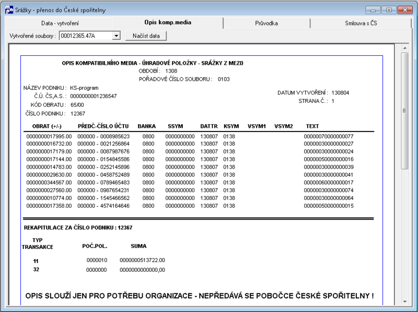
Task: Click text value 00000030000000074
Action: [x=329, y=190]
